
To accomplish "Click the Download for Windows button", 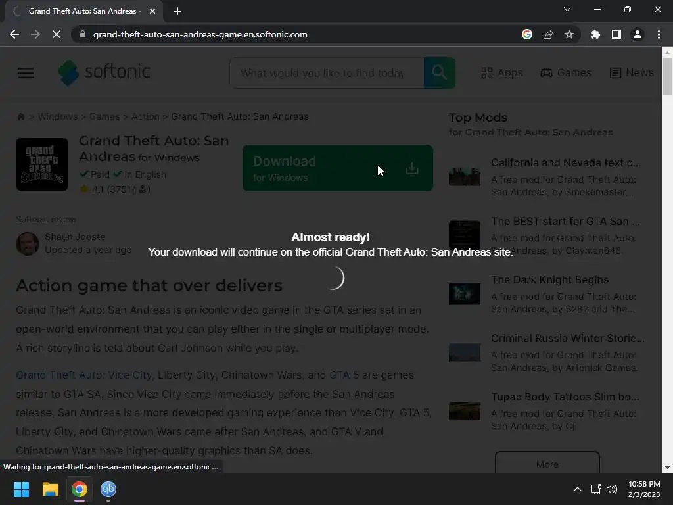I will coord(337,168).
